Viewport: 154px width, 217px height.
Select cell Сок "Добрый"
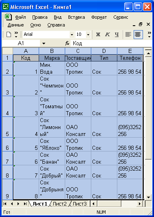pyautogui.click(x=52, y=172)
